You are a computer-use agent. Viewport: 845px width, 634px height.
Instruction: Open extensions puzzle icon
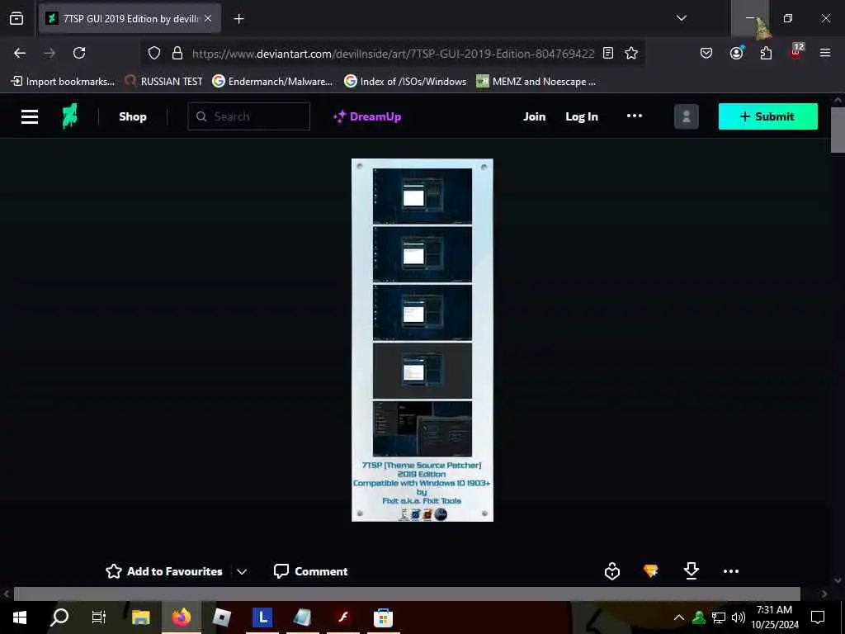(766, 53)
